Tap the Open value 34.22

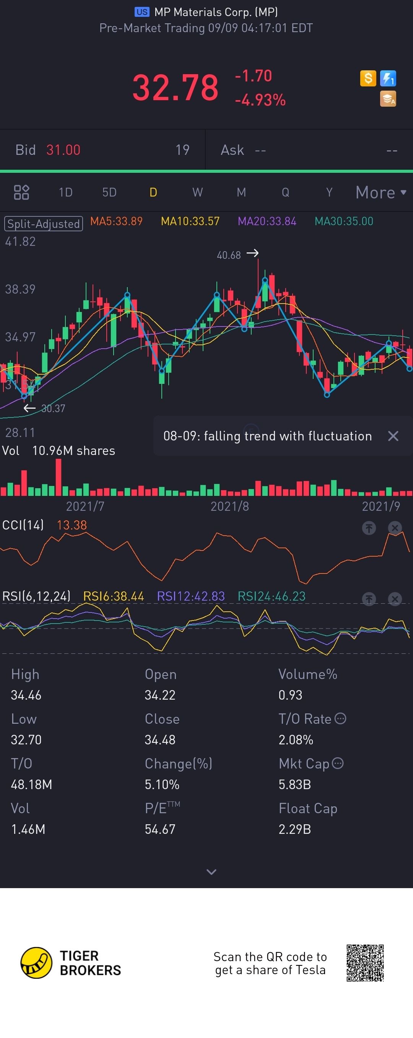tap(160, 695)
